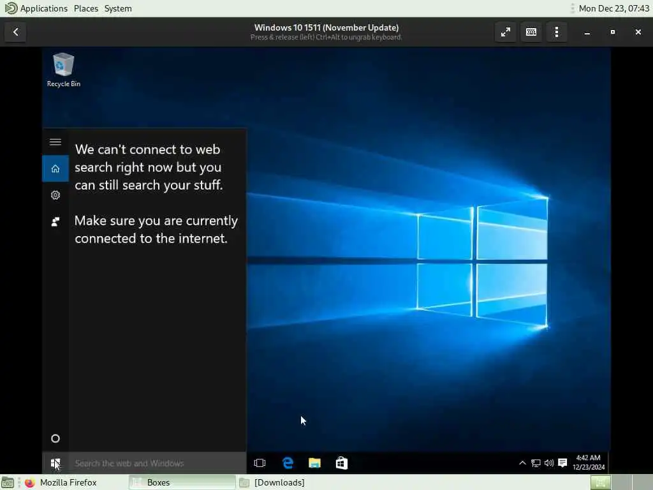Open File Explorer from taskbar
Viewport: 653px width, 490px height.
tap(314, 463)
